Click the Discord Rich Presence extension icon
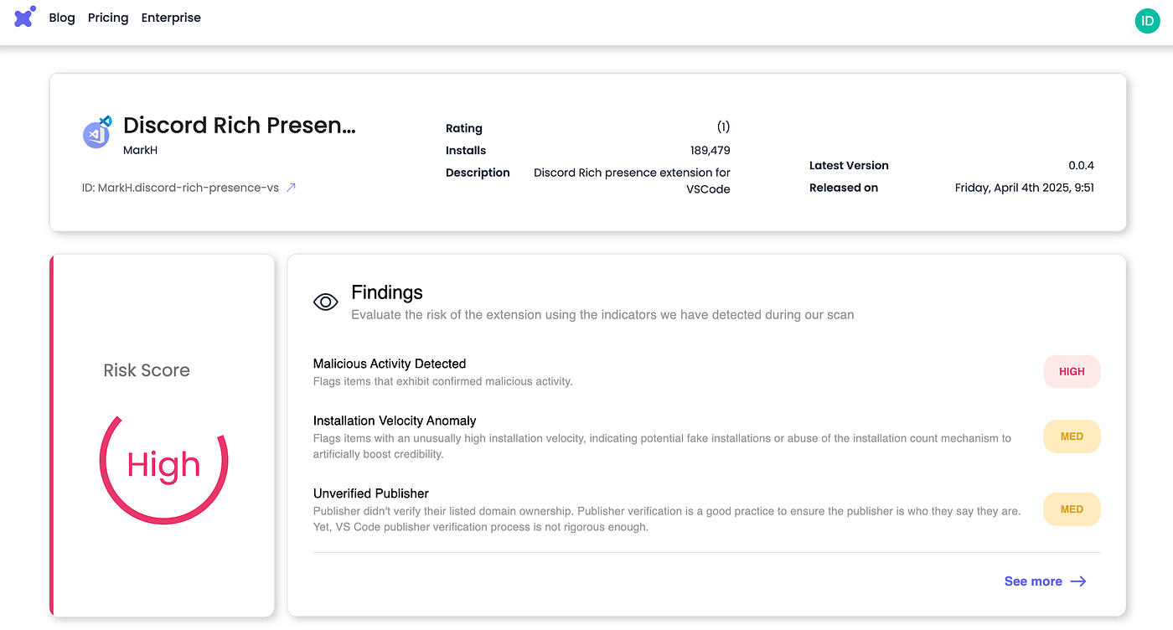Image resolution: width=1173 pixels, height=630 pixels. point(97,133)
